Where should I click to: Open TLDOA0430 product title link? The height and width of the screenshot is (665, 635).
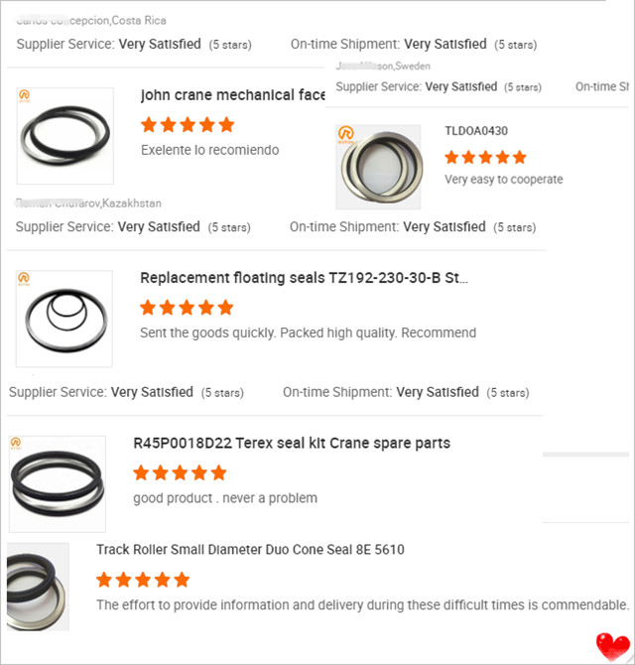(x=476, y=131)
